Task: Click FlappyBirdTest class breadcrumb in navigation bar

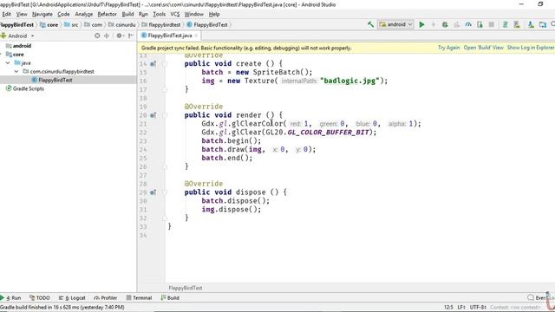Action: coord(207,25)
